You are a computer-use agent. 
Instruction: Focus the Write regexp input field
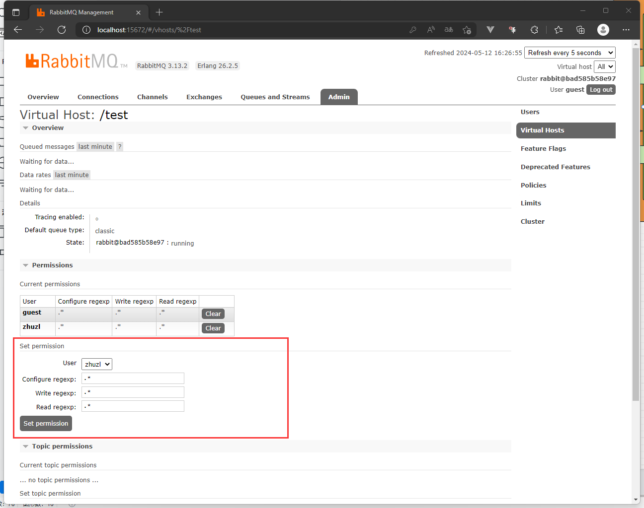pos(133,392)
